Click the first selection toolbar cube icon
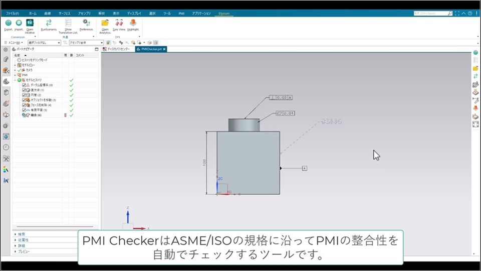Viewport: 481px width, 271px height. (x=108, y=43)
